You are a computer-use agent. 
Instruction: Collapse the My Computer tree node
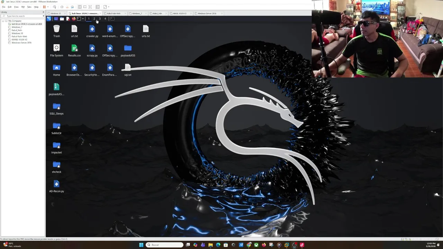point(3,21)
